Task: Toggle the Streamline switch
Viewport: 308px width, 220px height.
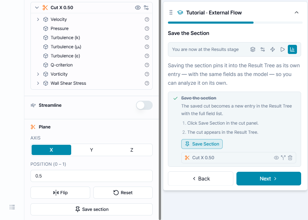Action: (144, 105)
